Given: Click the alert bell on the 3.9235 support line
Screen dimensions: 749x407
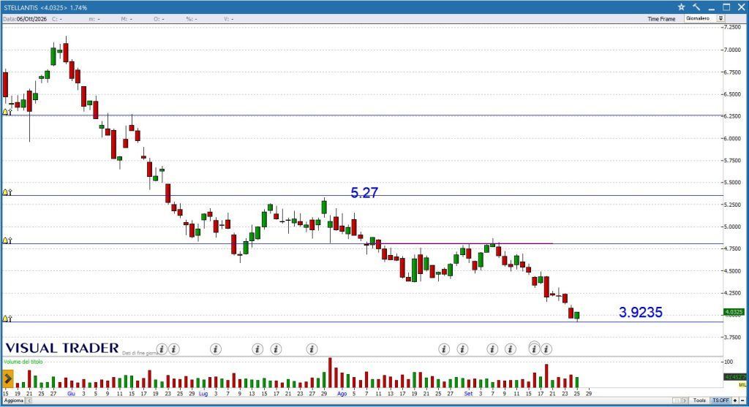Looking at the screenshot, I should pyautogui.click(x=7, y=319).
